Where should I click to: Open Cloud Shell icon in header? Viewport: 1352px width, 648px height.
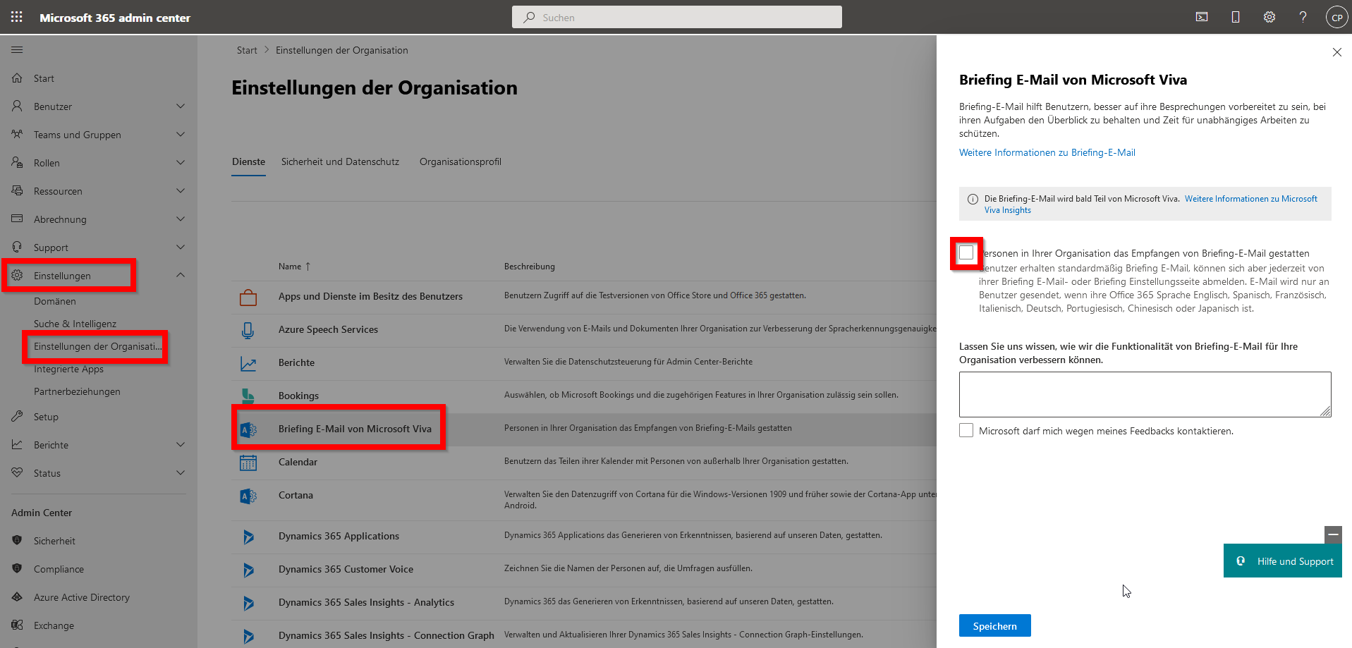(1202, 17)
